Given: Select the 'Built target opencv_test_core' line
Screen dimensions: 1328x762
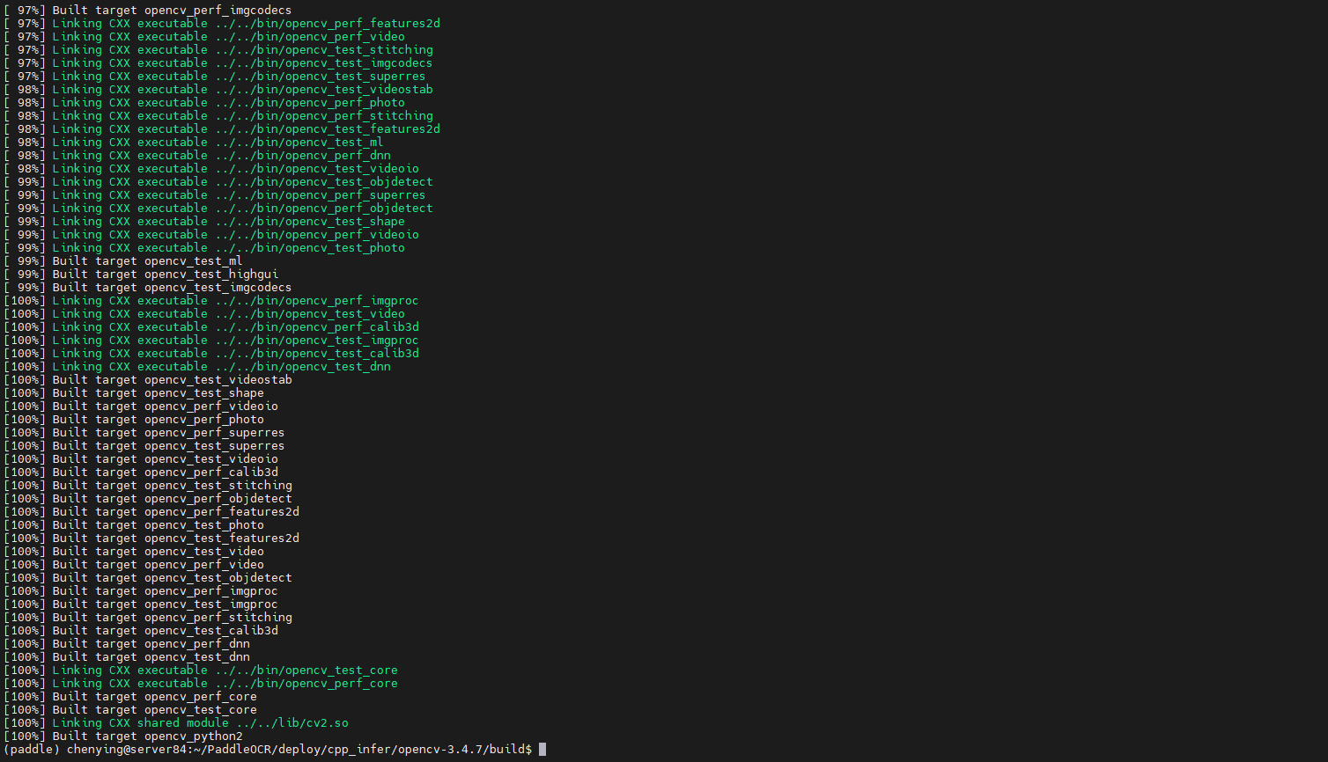Looking at the screenshot, I should [130, 710].
